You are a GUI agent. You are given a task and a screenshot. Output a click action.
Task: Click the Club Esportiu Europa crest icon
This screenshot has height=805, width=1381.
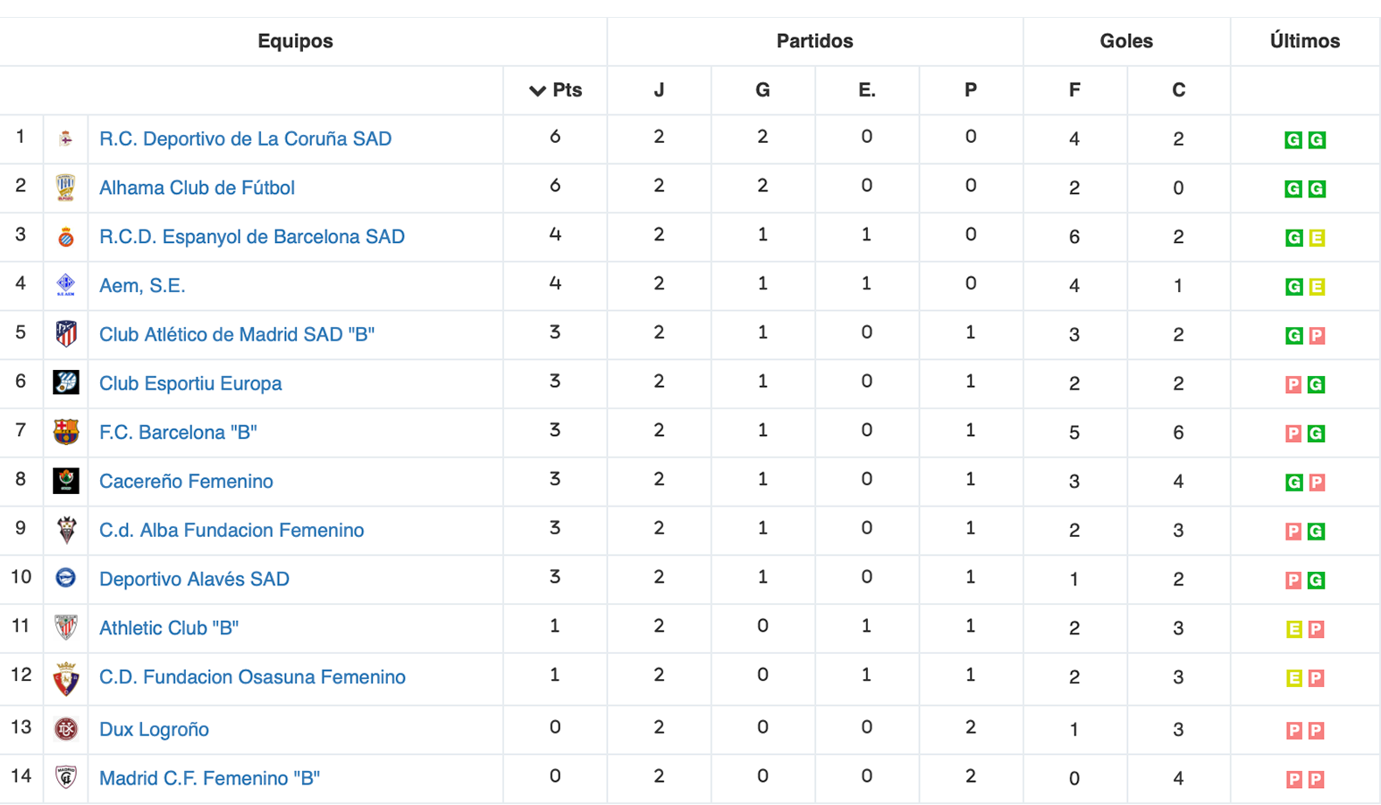point(66,383)
